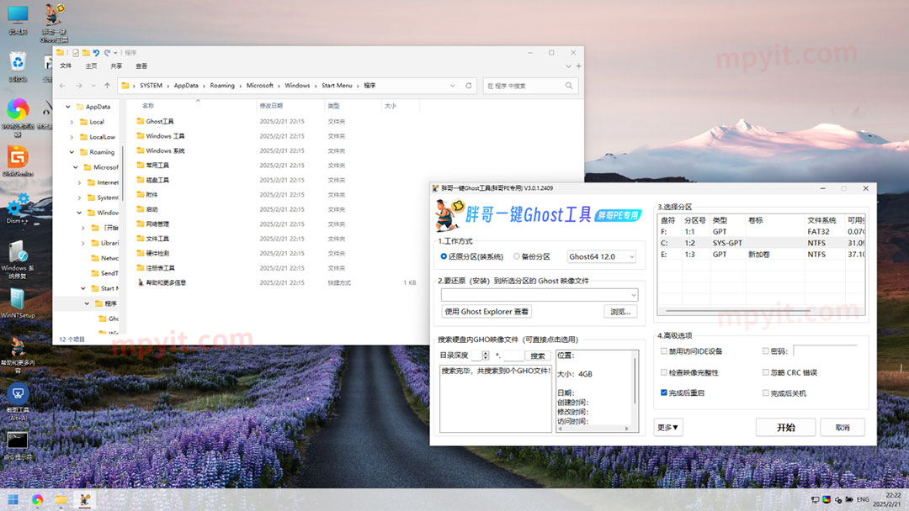
Task: Expand the Local folder tree node
Action: [x=72, y=122]
